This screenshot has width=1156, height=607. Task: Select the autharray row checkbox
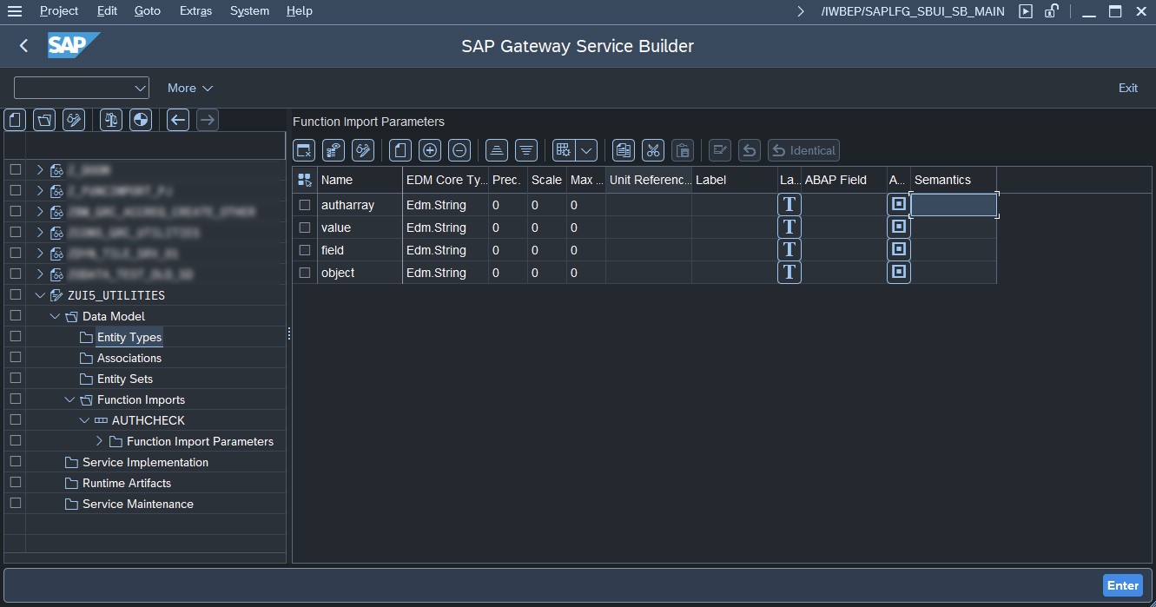pos(304,205)
